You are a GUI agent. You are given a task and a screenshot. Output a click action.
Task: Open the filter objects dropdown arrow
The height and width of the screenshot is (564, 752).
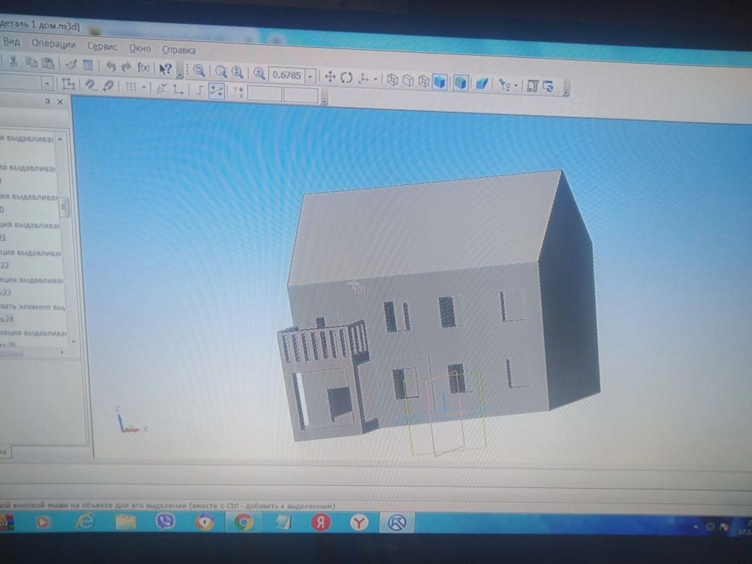[x=516, y=86]
